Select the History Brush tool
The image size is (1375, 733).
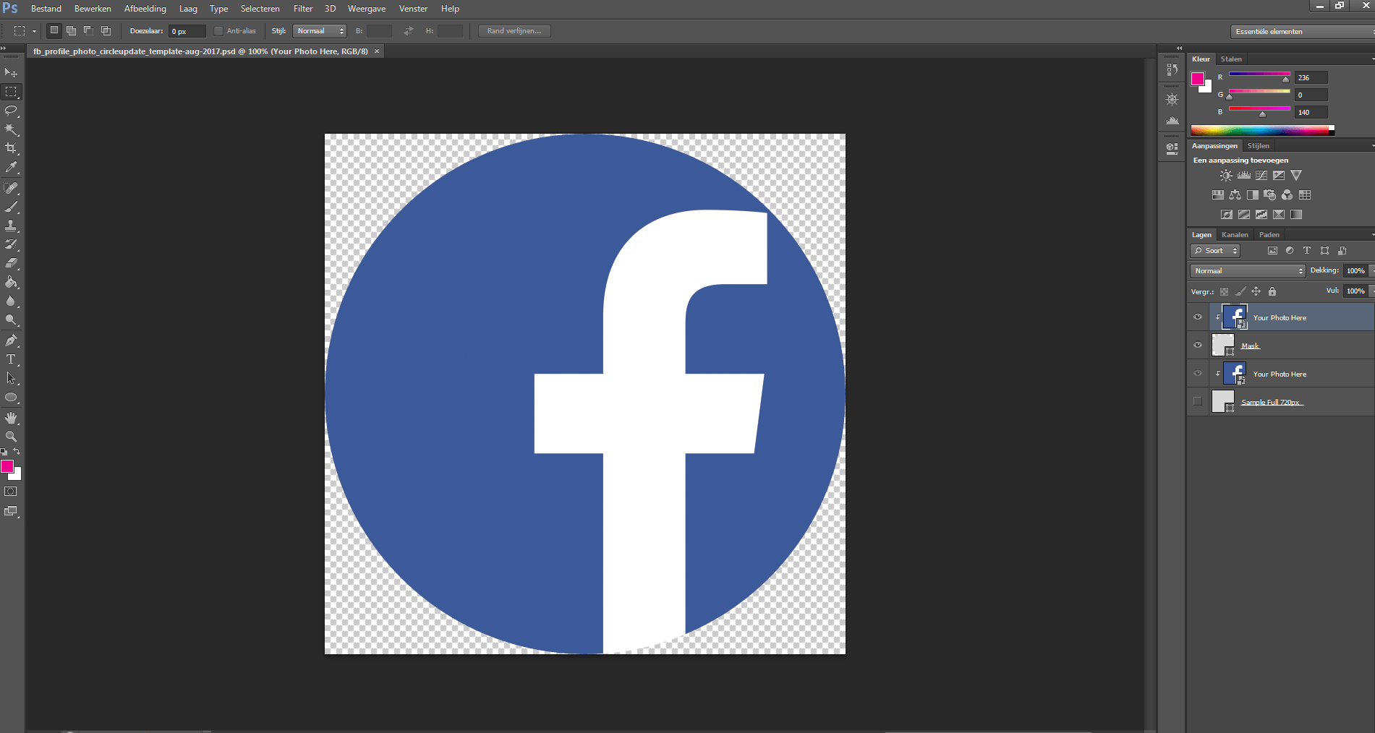click(x=11, y=244)
